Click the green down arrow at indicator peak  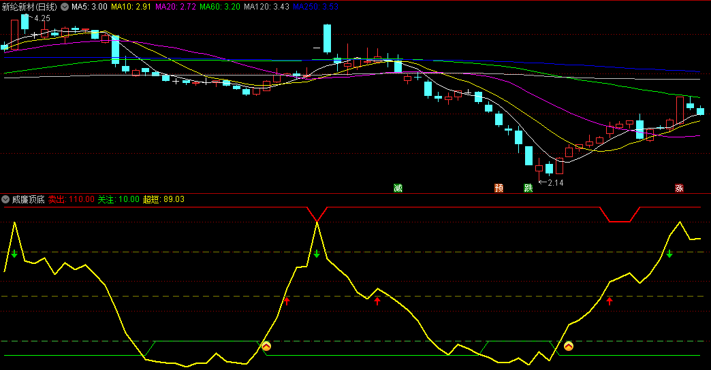[317, 254]
